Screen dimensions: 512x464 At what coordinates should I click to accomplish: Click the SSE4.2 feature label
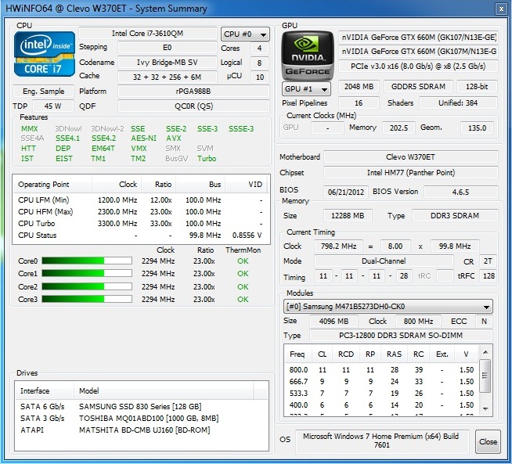[x=103, y=138]
